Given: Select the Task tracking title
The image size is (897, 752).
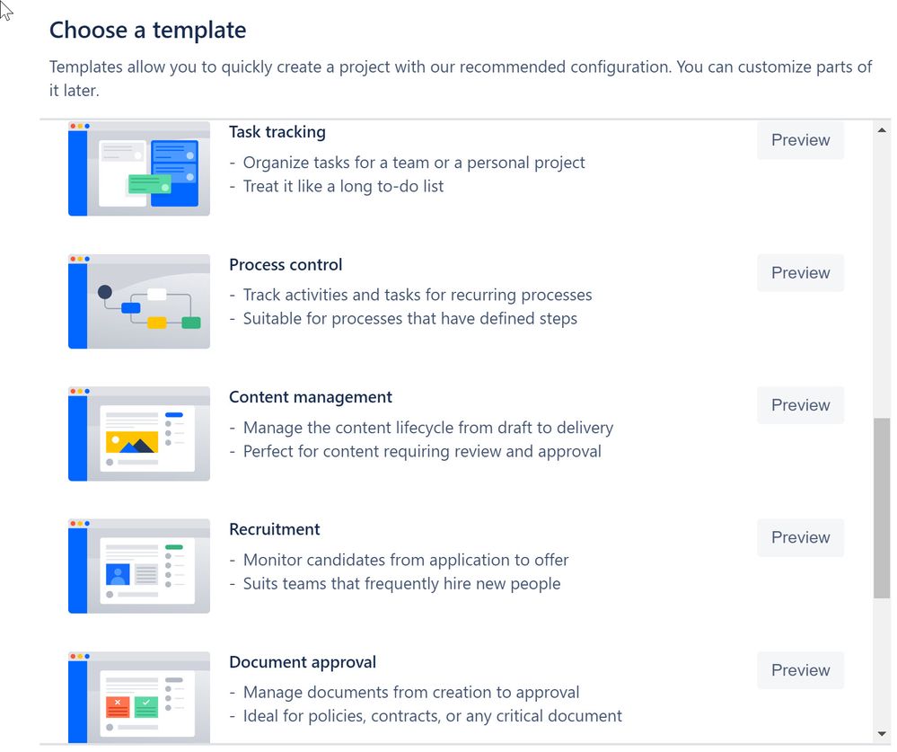Looking at the screenshot, I should (x=277, y=132).
